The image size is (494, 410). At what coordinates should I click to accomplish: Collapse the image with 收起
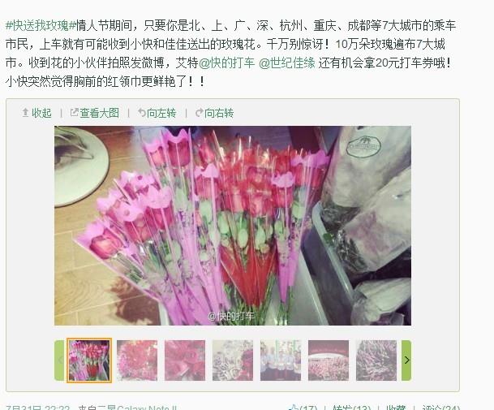coord(37,113)
